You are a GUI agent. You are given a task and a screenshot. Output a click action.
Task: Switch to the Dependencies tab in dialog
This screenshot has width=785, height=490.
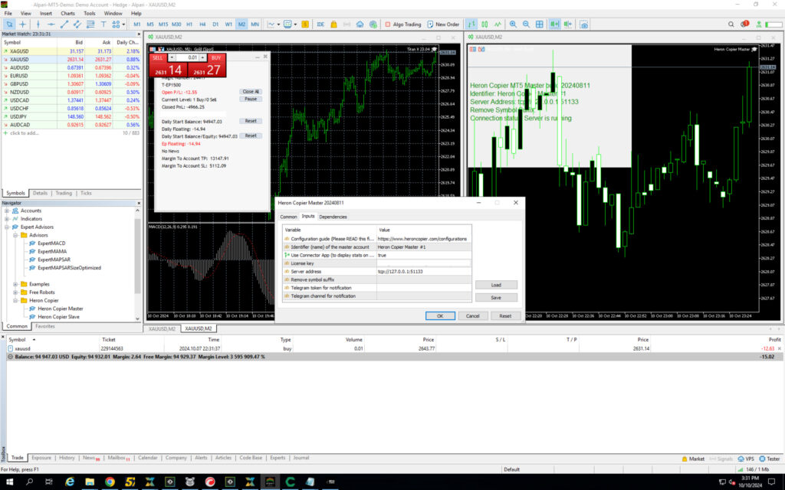click(x=333, y=217)
